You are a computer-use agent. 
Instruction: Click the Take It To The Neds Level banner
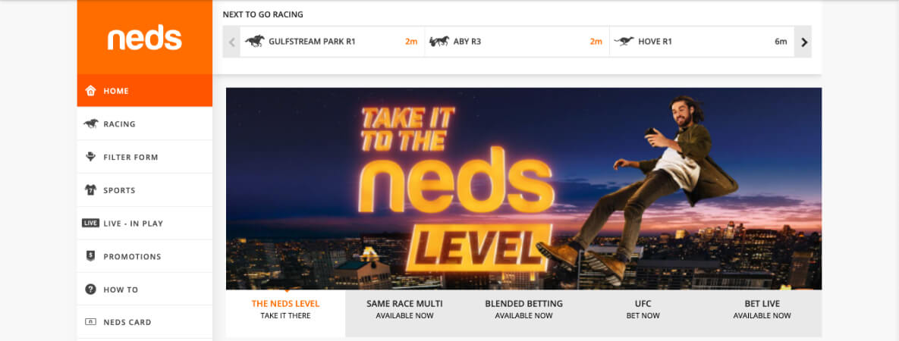point(523,189)
